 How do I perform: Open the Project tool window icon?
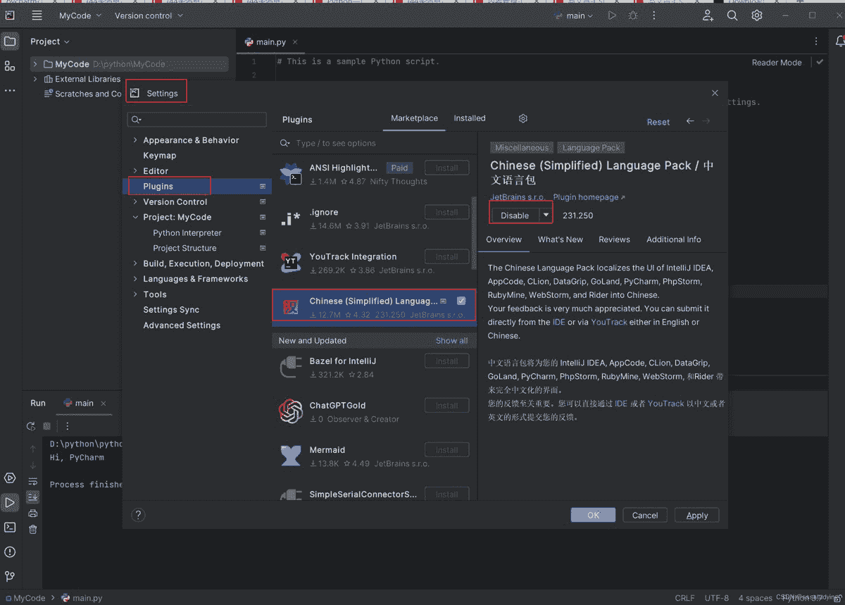(10, 42)
